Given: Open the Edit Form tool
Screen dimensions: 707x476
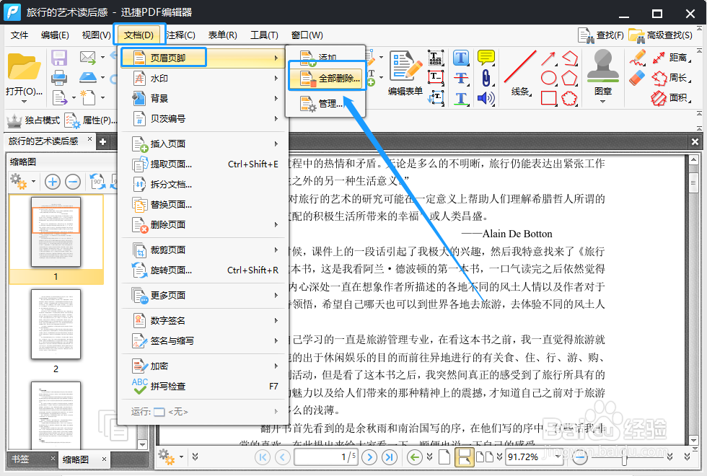Looking at the screenshot, I should click(405, 73).
